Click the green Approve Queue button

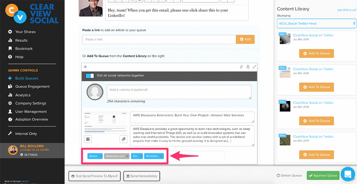pyautogui.click(x=323, y=175)
